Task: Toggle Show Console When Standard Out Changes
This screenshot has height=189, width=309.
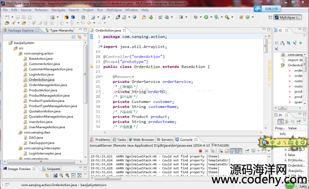Action: pos(233,151)
